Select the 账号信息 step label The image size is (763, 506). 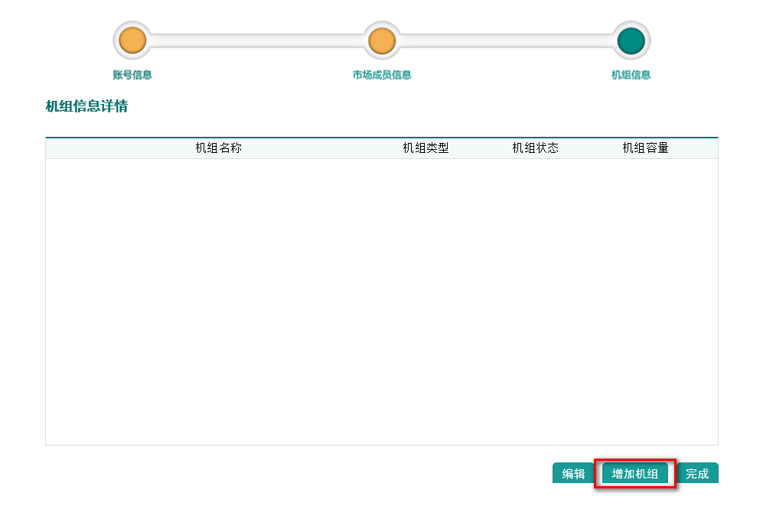tap(132, 75)
